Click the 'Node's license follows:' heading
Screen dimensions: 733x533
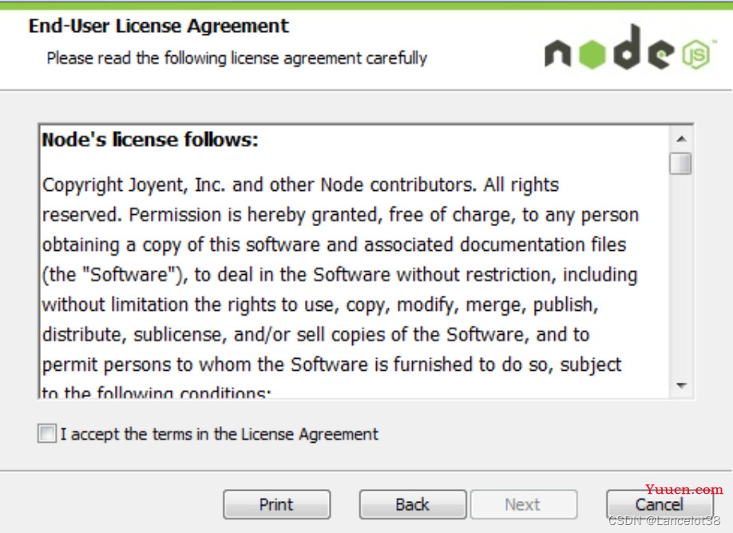coord(150,140)
